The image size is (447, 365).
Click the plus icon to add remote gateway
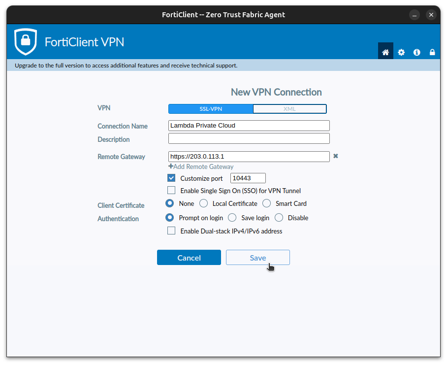point(171,166)
